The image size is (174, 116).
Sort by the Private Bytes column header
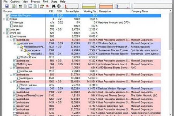point(72,12)
